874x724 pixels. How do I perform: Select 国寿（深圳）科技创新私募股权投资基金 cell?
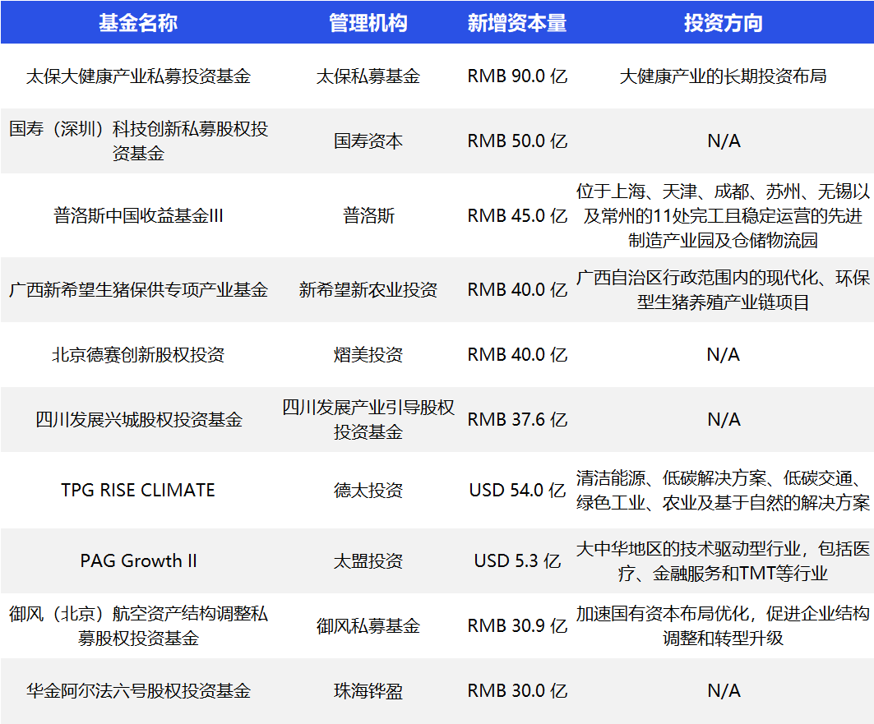click(x=138, y=141)
